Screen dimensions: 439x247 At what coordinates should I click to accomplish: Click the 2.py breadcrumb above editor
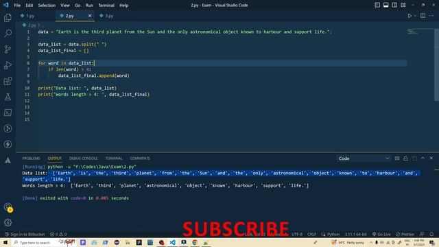pos(32,25)
